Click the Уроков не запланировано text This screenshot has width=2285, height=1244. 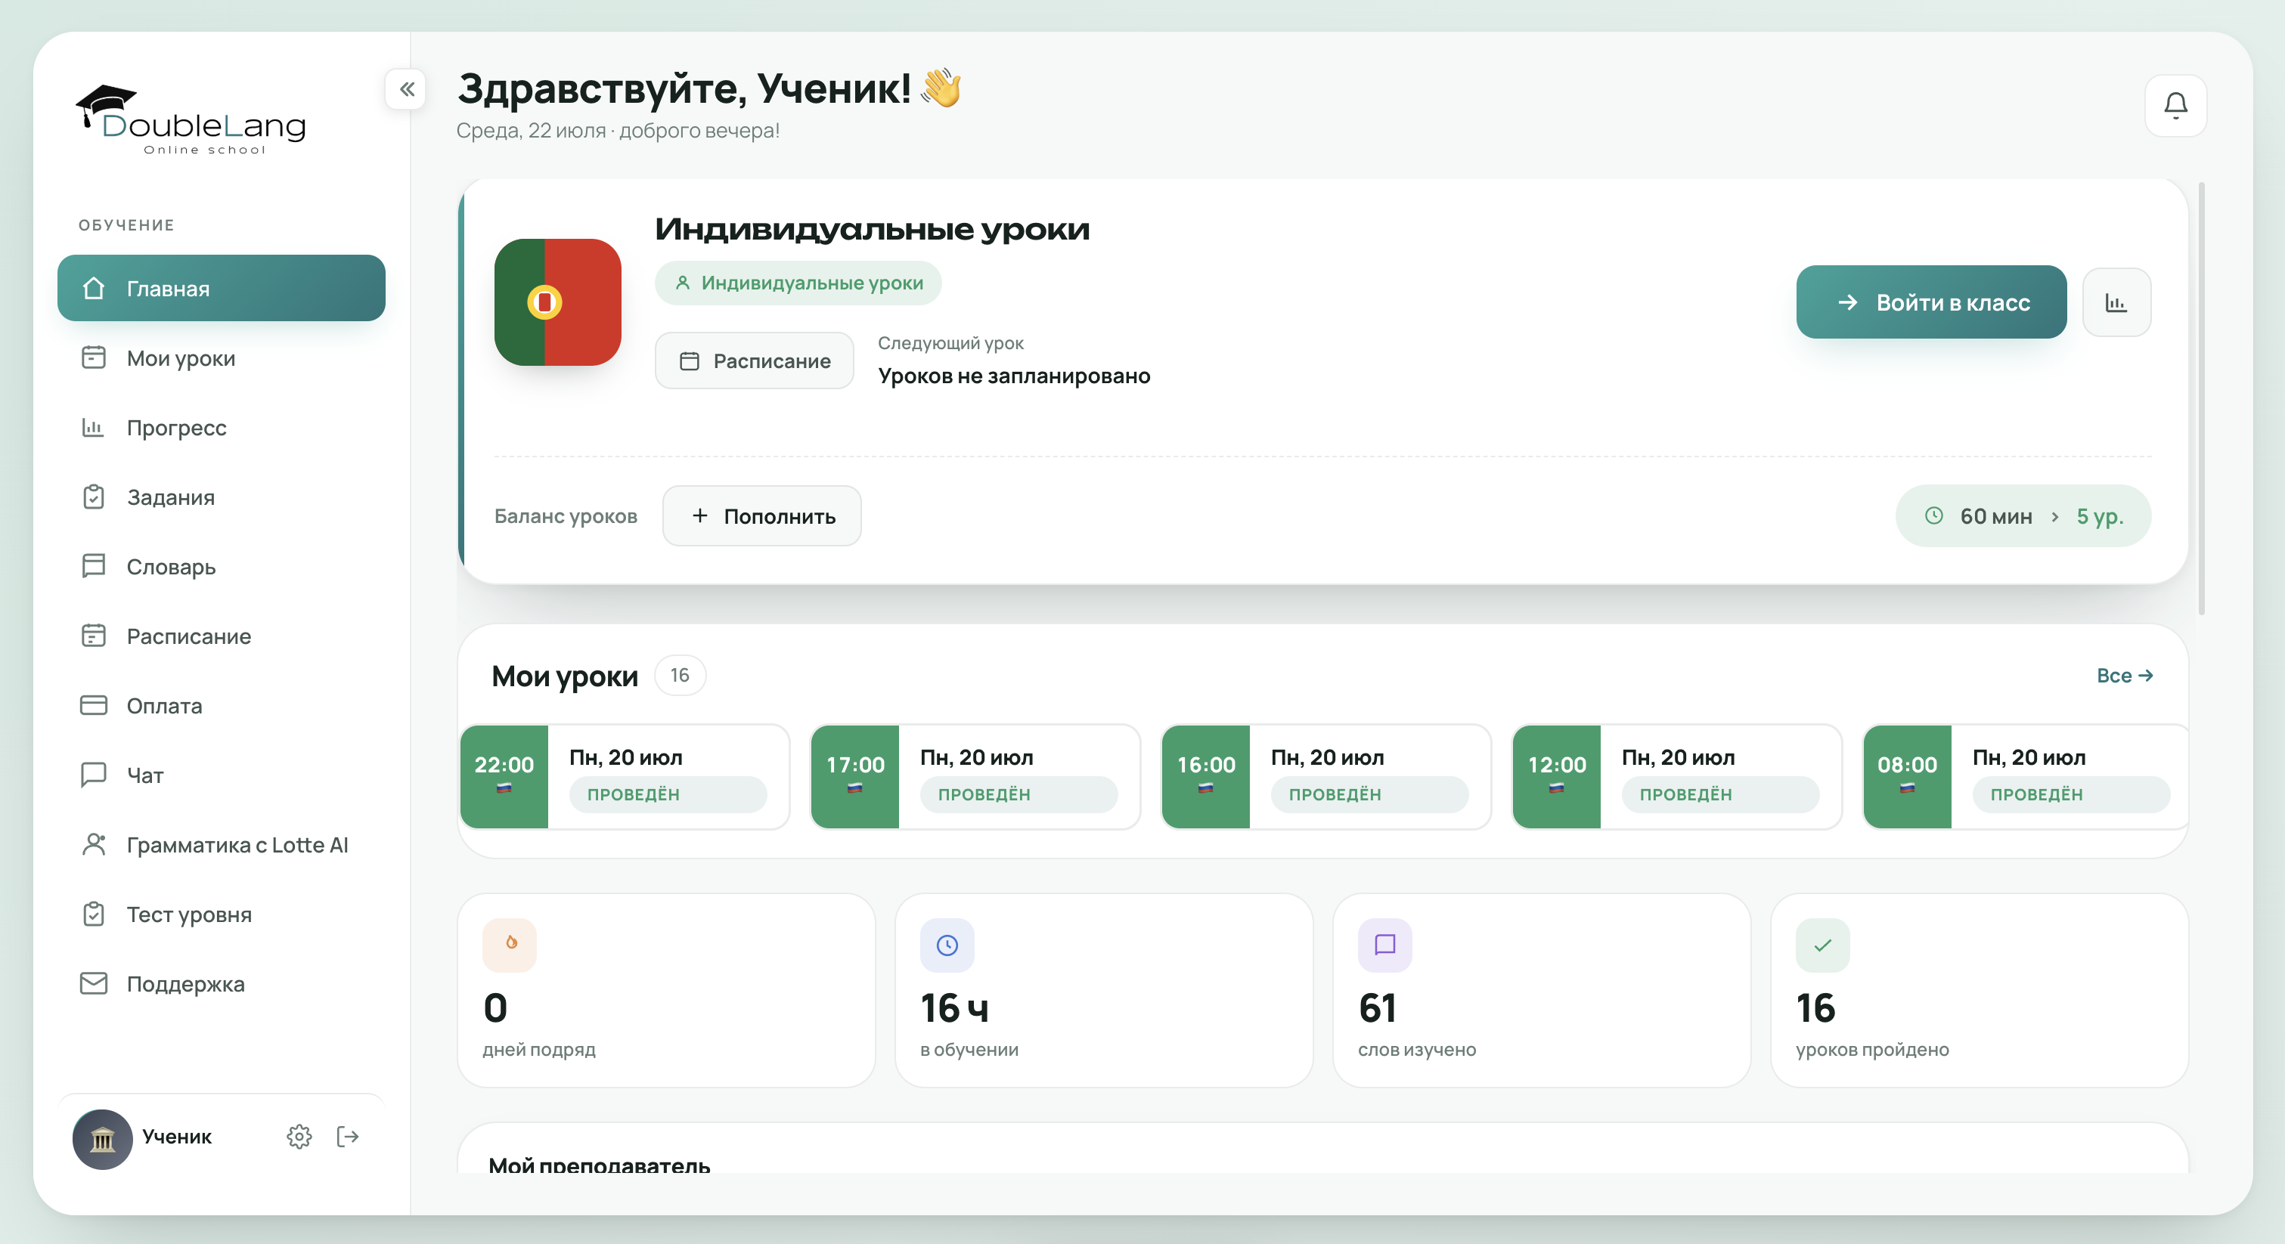1014,375
